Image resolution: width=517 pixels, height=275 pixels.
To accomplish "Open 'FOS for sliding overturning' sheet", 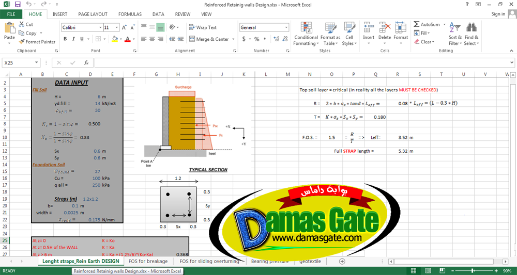I will click(209, 261).
